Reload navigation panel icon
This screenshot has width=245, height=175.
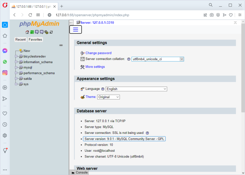point(51,32)
